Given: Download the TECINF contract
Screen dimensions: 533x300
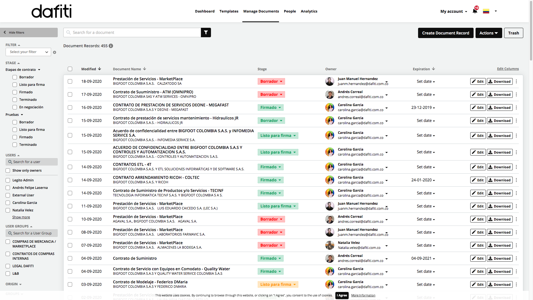Looking at the screenshot, I should [500, 193].
